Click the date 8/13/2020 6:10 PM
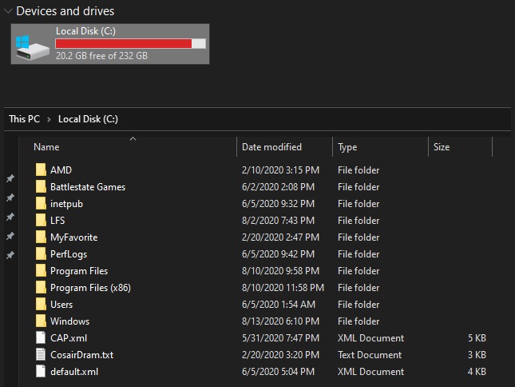This screenshot has height=387, width=515. pos(280,321)
